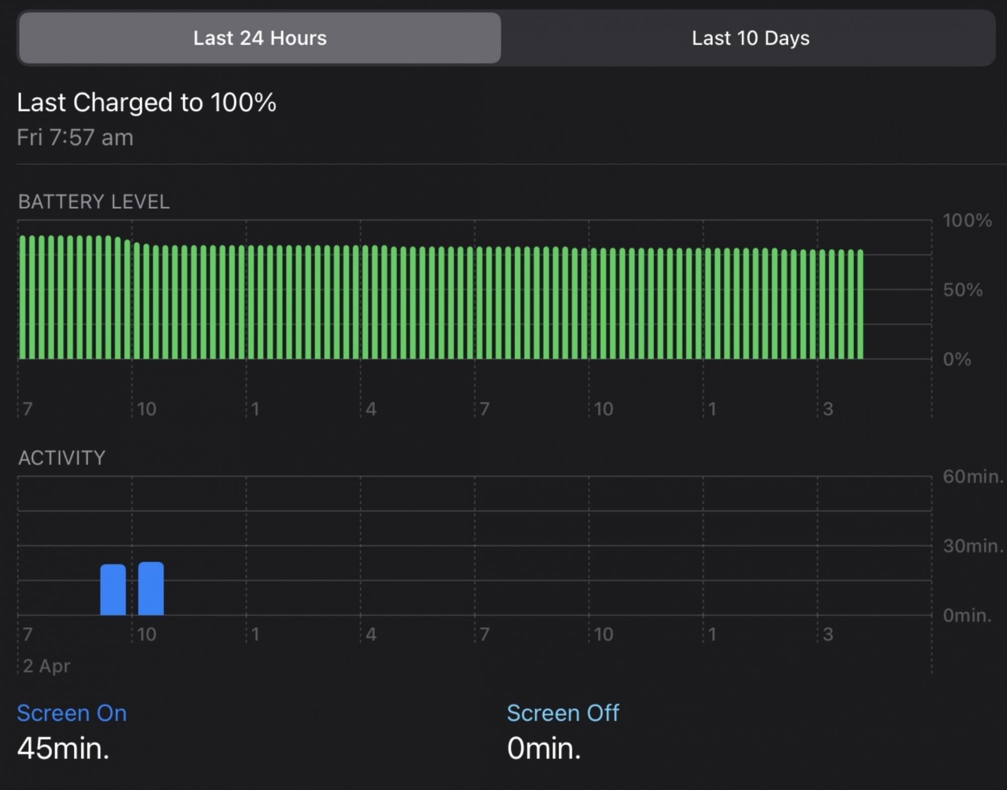Switch to Last 24 Hours tab
Image resolution: width=1007 pixels, height=790 pixels.
[260, 38]
